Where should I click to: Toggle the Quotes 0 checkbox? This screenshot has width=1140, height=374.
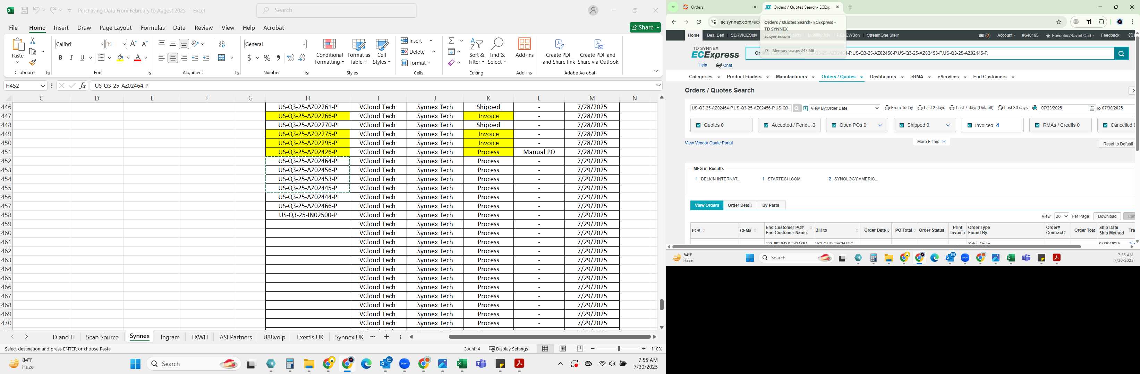698,125
